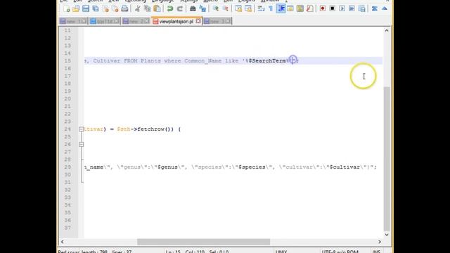The image size is (450, 253).
Task: Save the current recorded macro icon
Action: [362, 8]
